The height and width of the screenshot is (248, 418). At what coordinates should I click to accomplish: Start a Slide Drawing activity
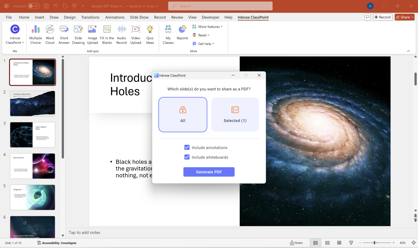coord(78,34)
